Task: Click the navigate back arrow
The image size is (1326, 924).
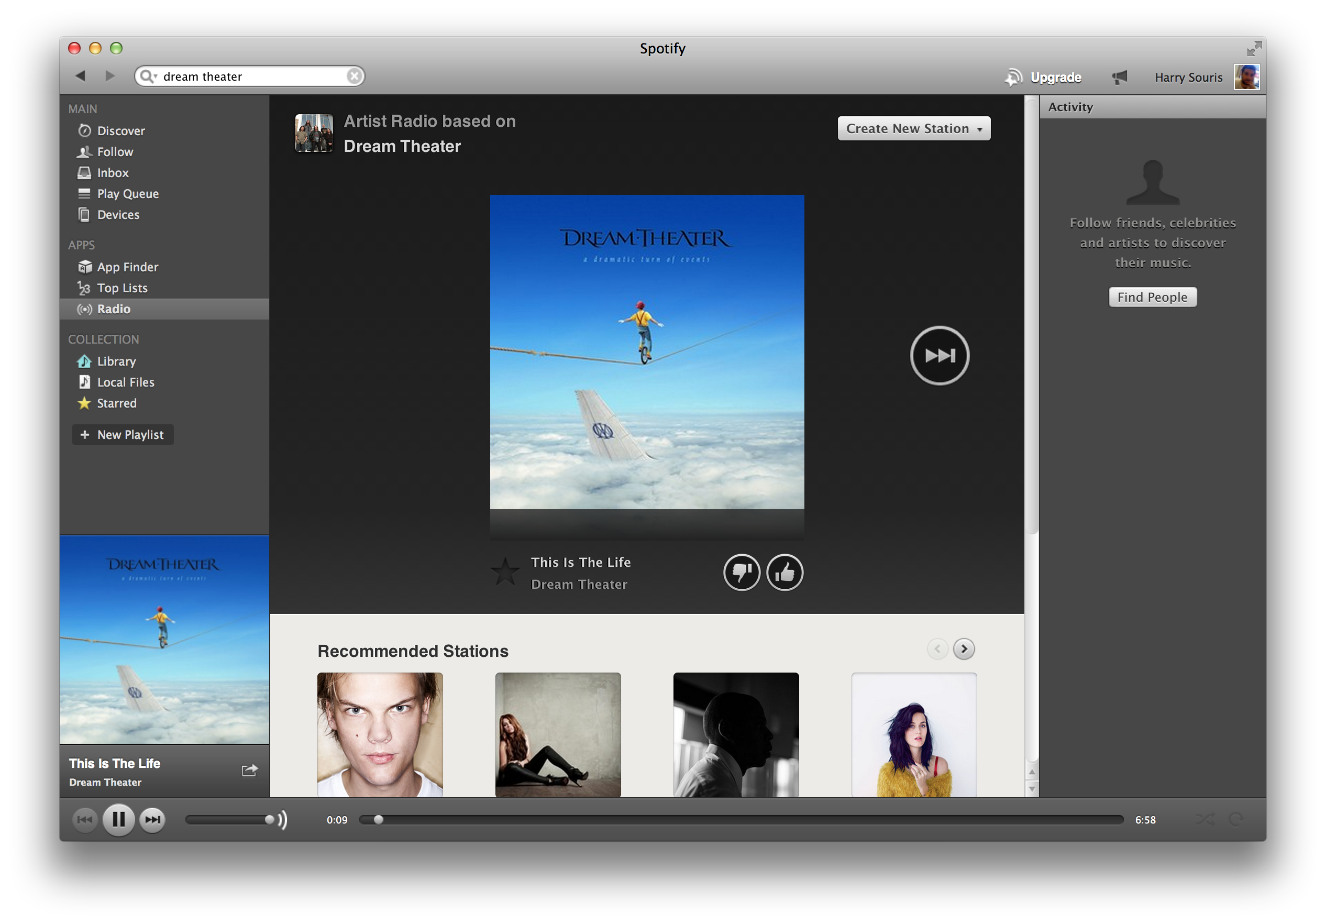Action: point(80,76)
